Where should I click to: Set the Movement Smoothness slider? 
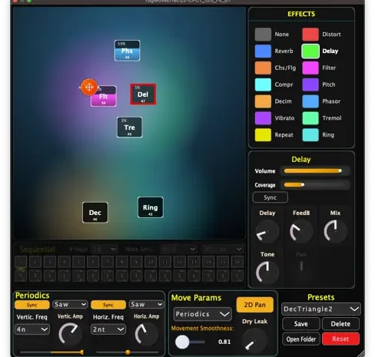(x=190, y=342)
